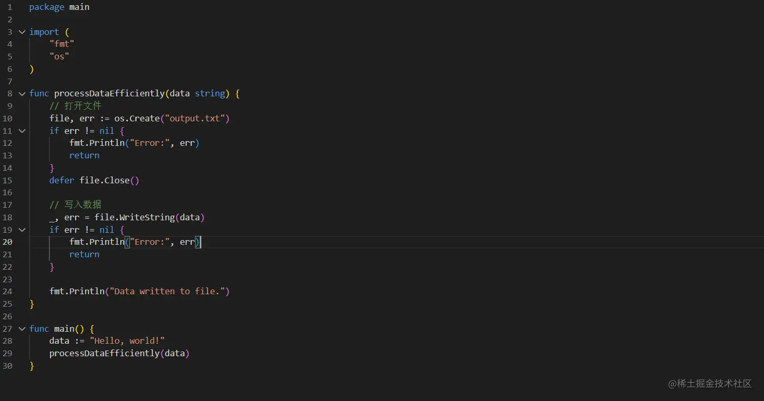Click line number 20 in gutter
The height and width of the screenshot is (401, 764).
pos(7,242)
